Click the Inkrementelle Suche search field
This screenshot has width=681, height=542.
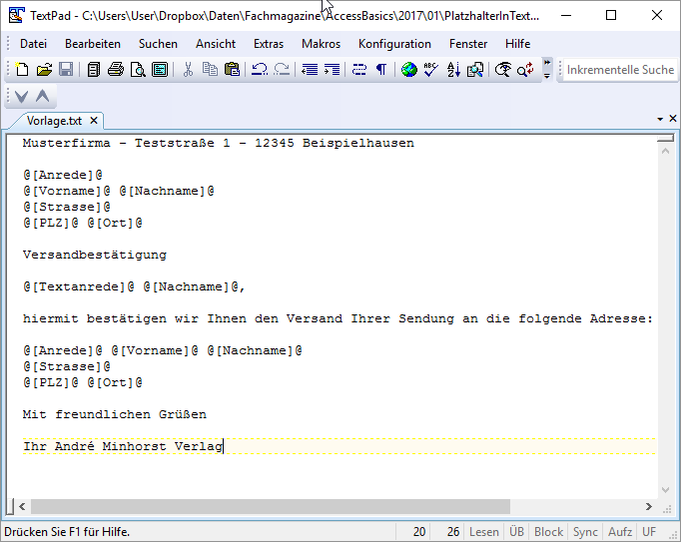tap(620, 70)
